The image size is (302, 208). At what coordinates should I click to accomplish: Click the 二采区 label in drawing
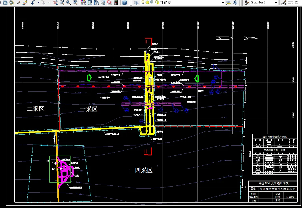[x=35, y=109]
